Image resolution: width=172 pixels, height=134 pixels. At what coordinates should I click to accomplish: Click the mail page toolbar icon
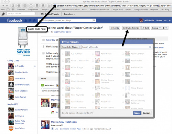point(25,5)
